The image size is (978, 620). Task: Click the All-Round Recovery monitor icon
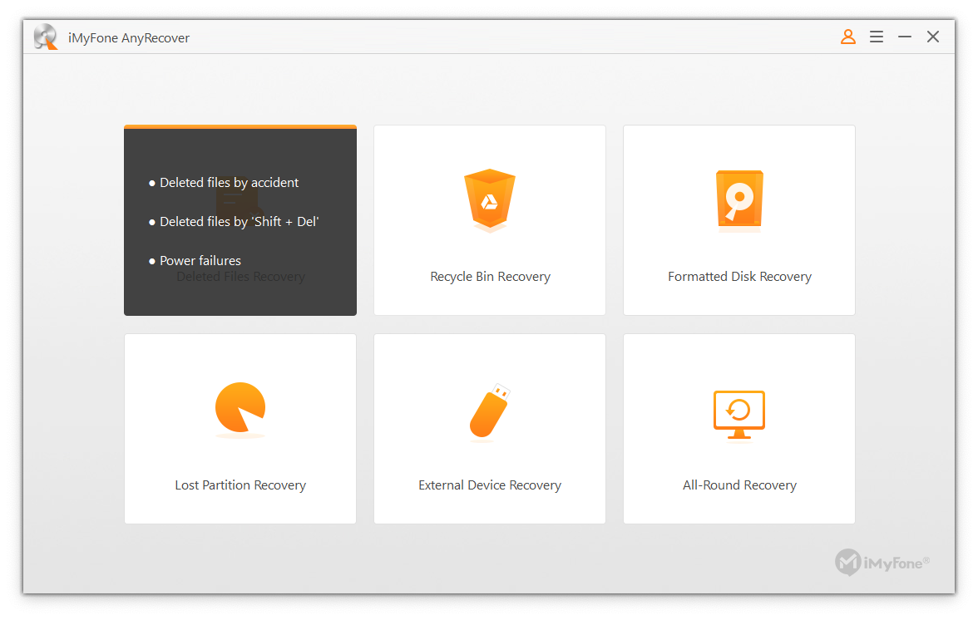739,415
